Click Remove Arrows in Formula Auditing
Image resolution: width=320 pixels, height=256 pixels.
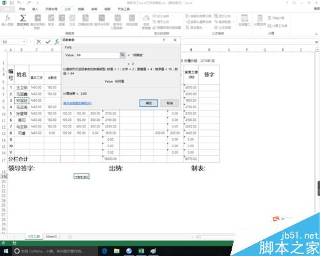pyautogui.click(x=196, y=28)
